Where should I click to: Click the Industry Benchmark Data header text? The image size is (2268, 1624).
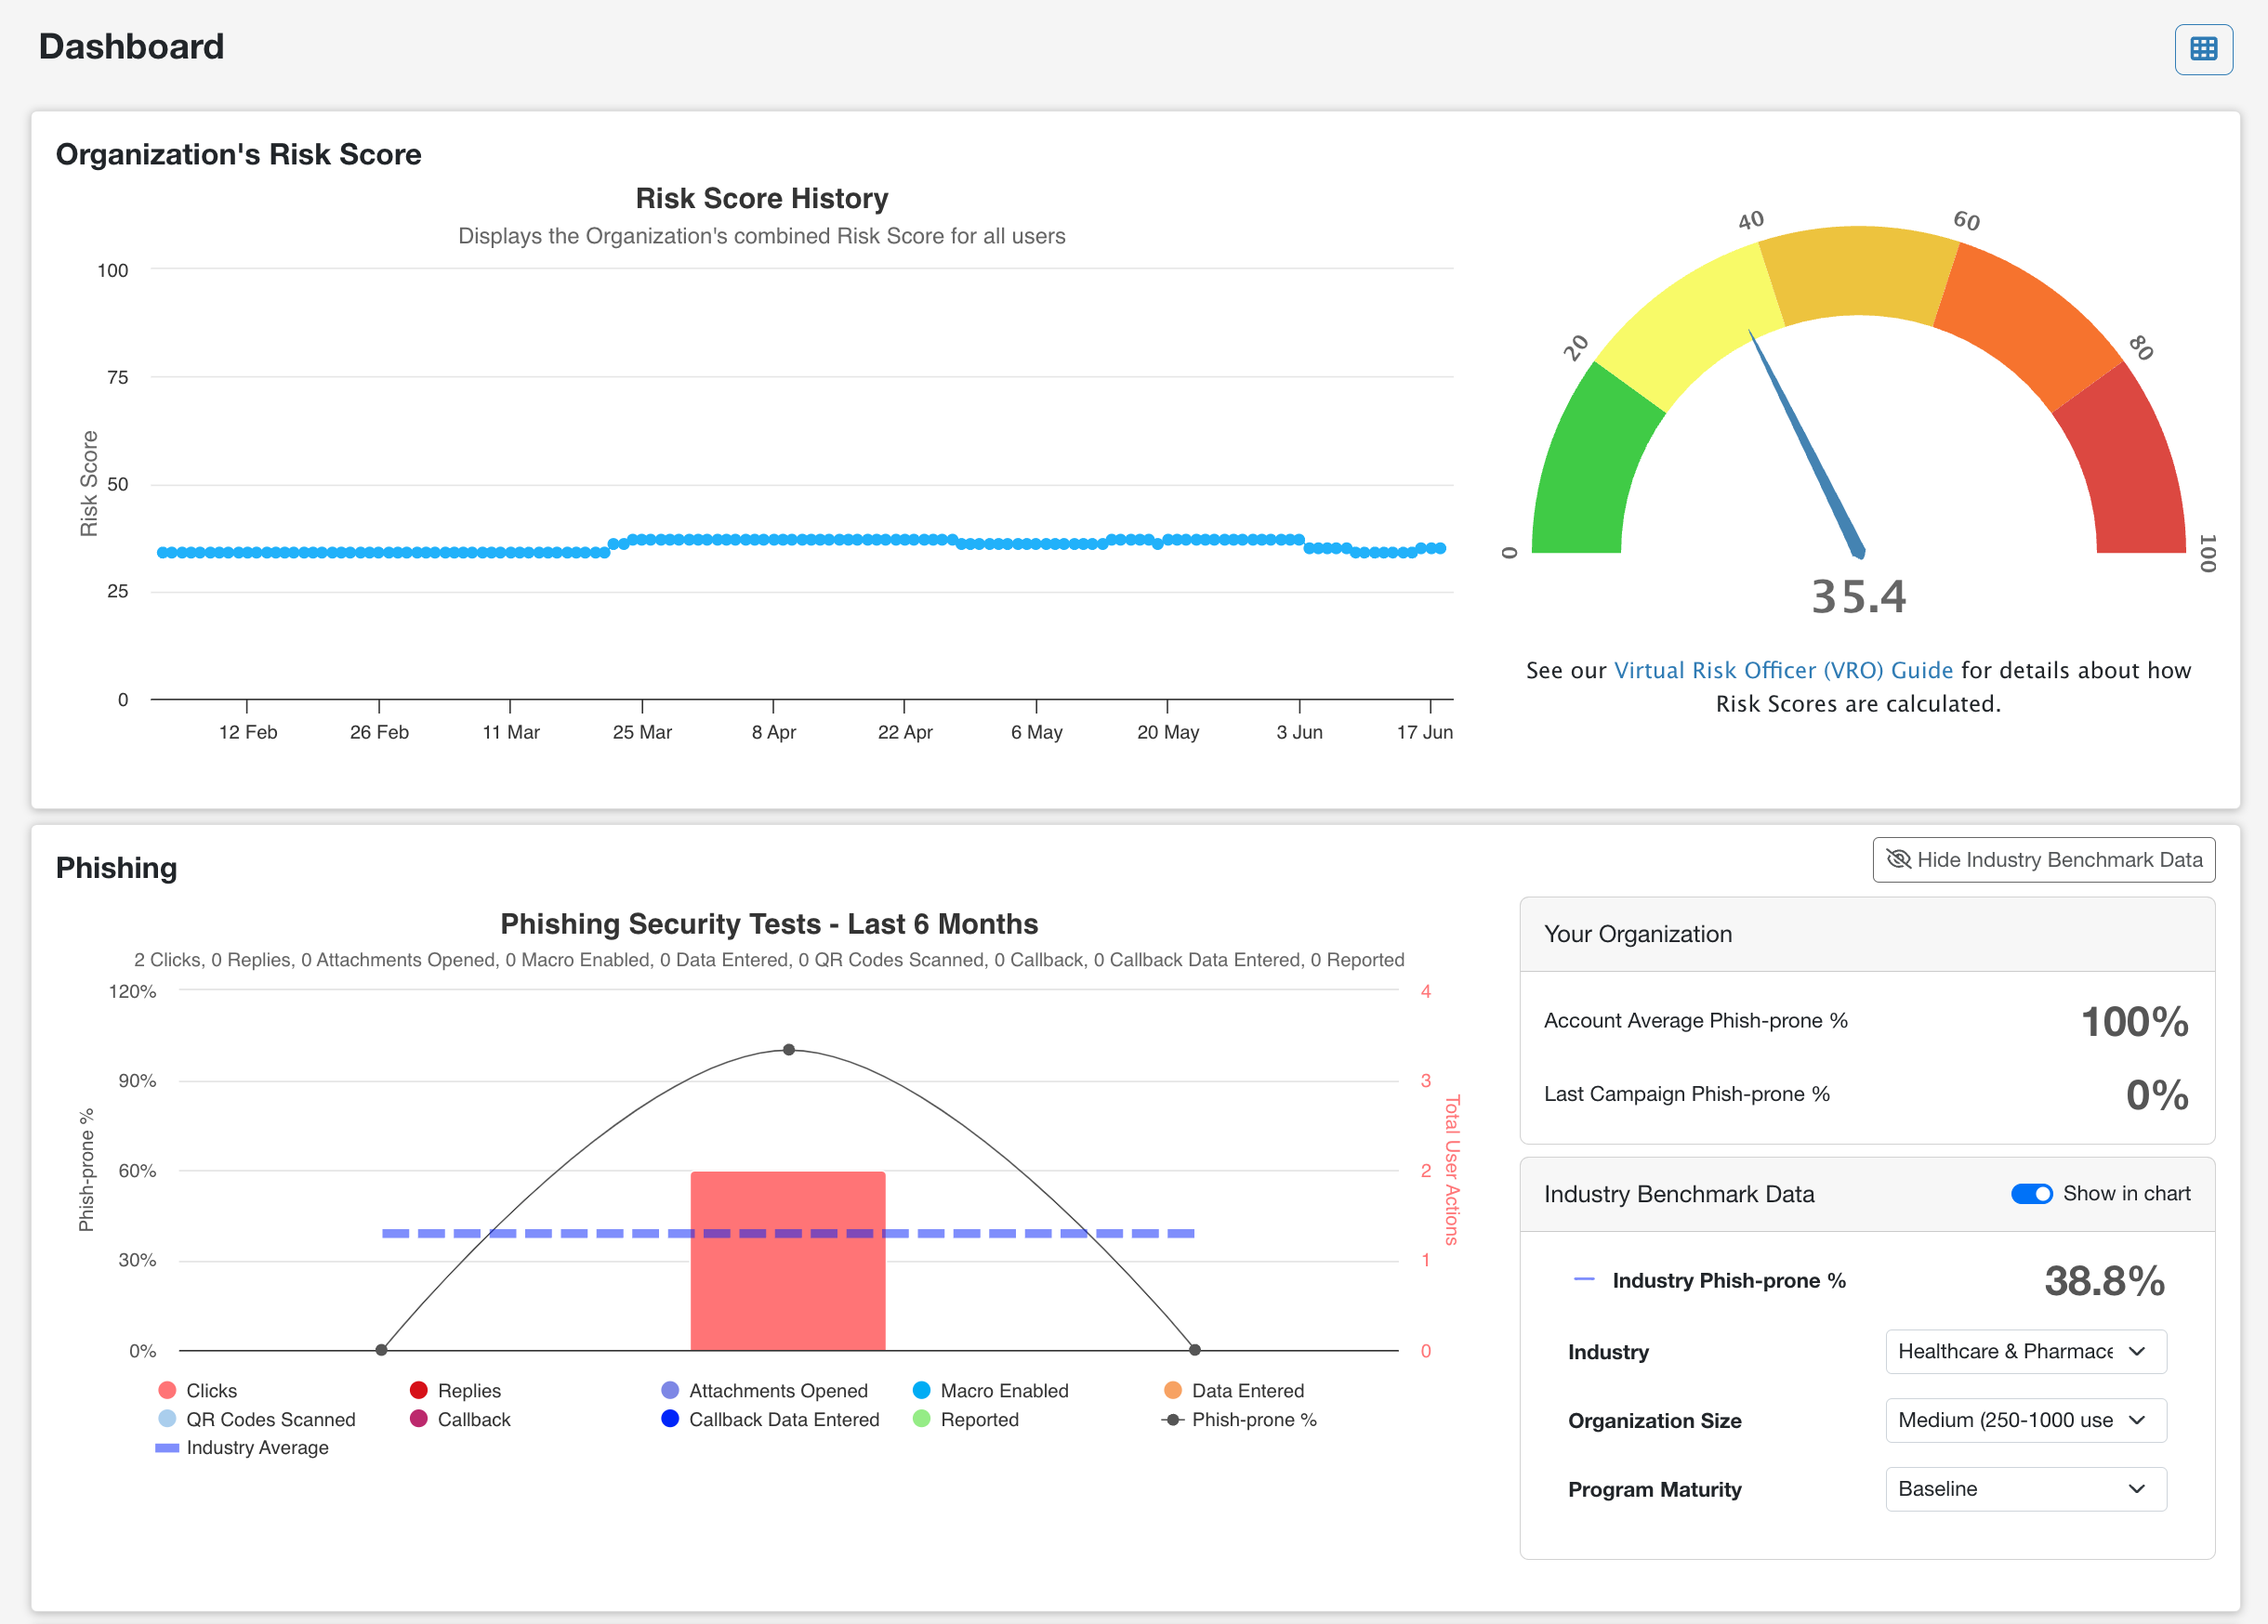[1679, 1194]
